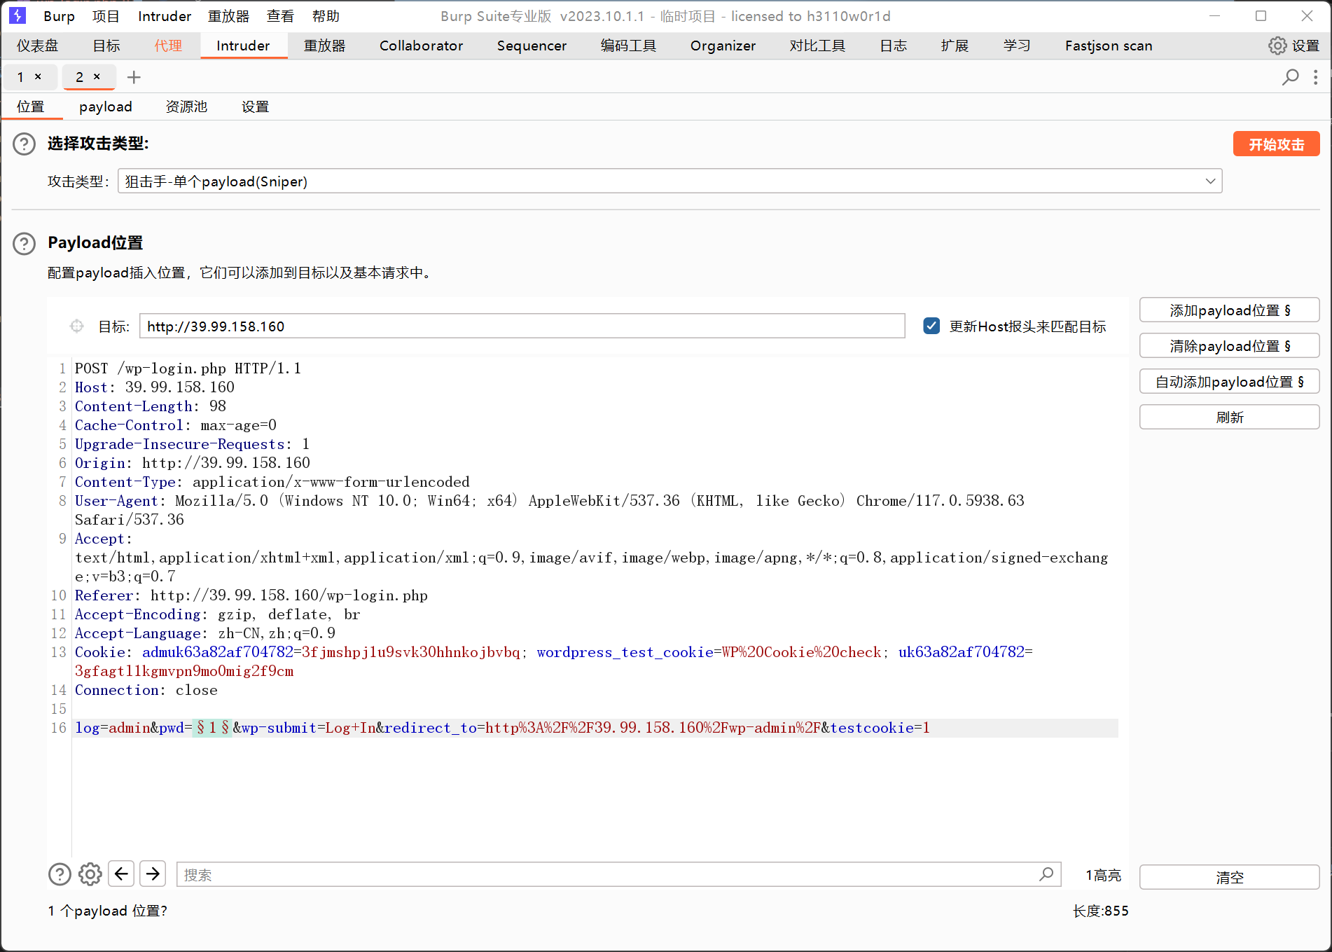Open the 查看 menu
Image resolution: width=1332 pixels, height=952 pixels.
tap(280, 16)
